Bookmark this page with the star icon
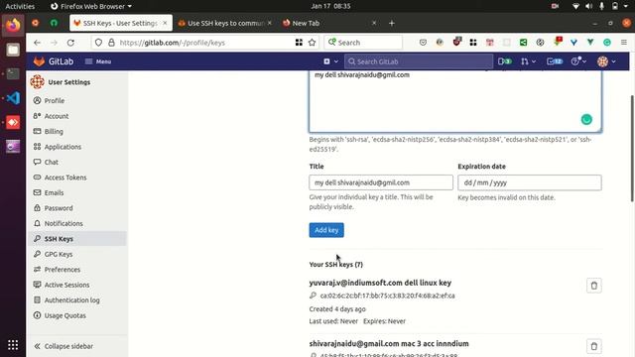The width and height of the screenshot is (635, 357). coord(312,43)
